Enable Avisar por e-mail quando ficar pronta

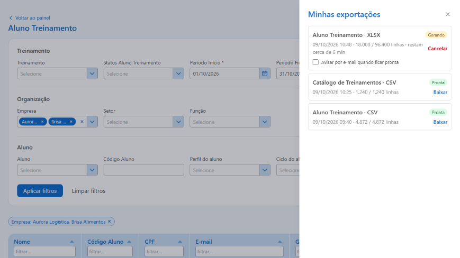(315, 62)
